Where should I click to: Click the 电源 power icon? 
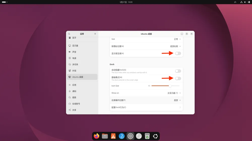[70, 58]
